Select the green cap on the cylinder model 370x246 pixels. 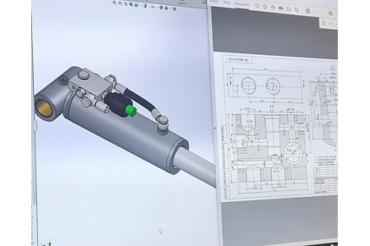pyautogui.click(x=130, y=111)
